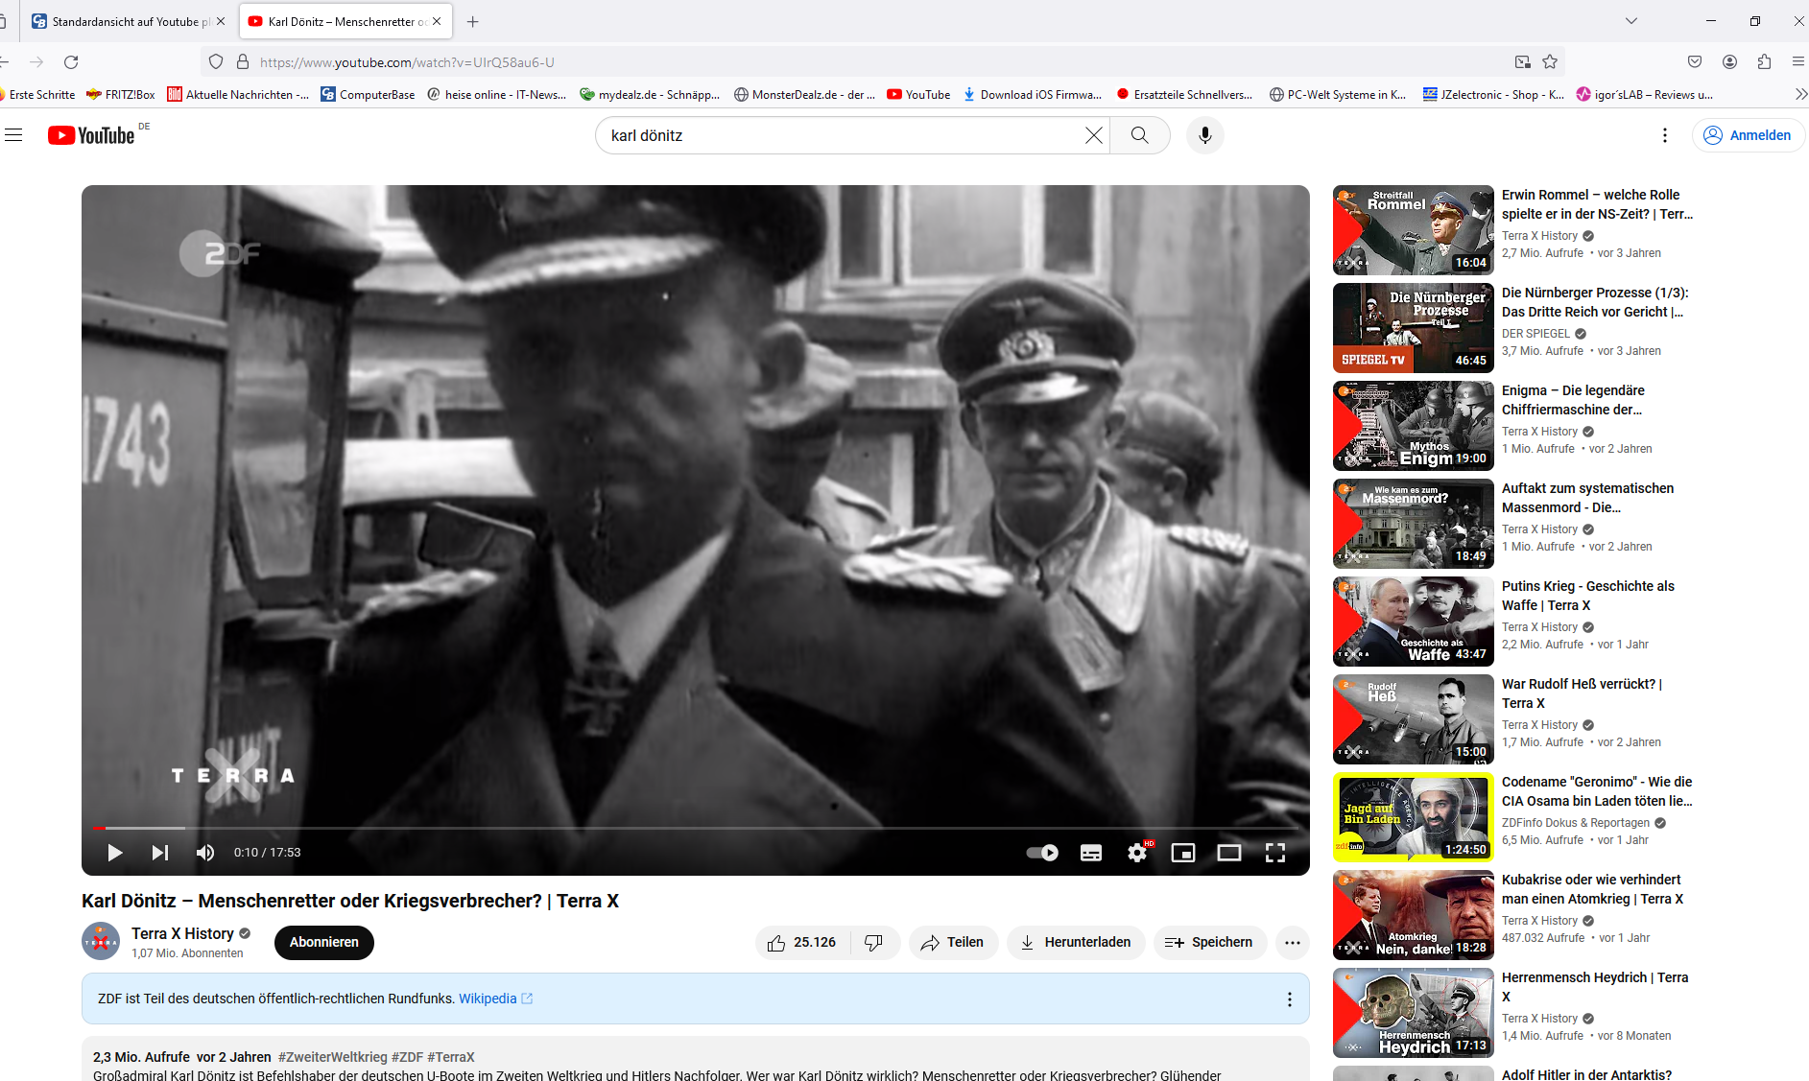Open Pocket save icon in toolbar
The width and height of the screenshot is (1809, 1081).
click(x=1695, y=62)
